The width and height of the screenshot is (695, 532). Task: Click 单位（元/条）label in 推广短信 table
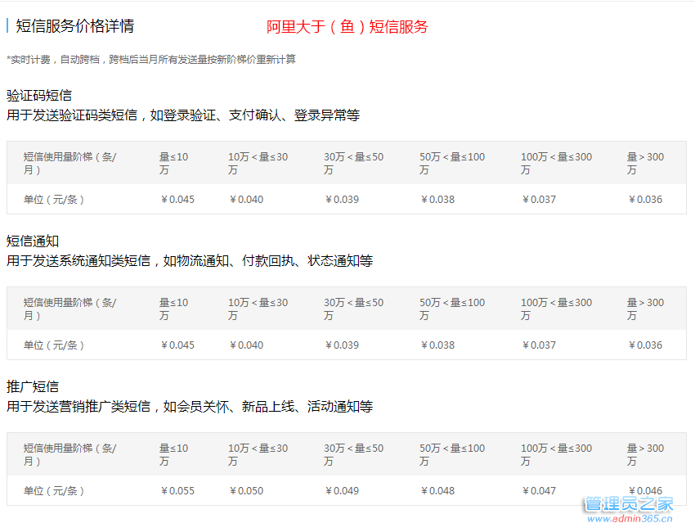tap(54, 491)
